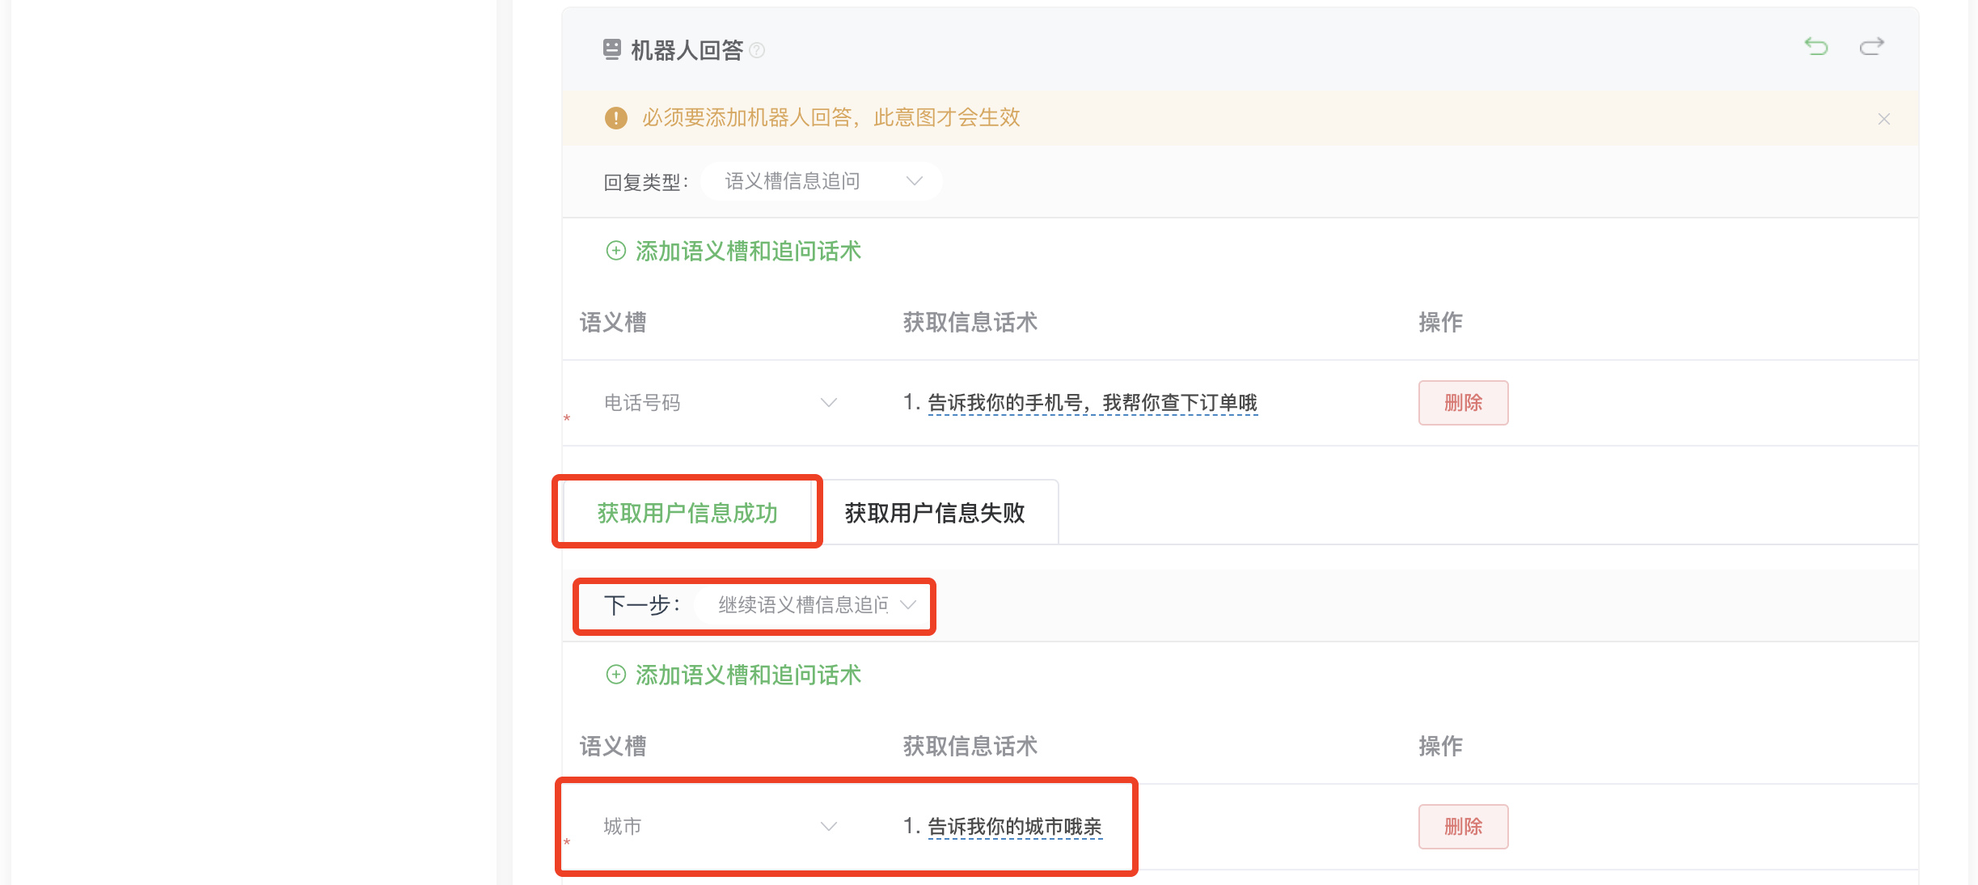
Task: Delete the 电话号码 slot row
Action: click(x=1463, y=403)
